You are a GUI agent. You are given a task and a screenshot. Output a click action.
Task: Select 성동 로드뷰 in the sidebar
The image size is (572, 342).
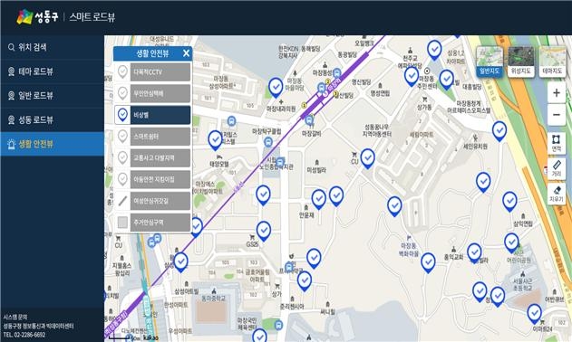tap(52, 119)
